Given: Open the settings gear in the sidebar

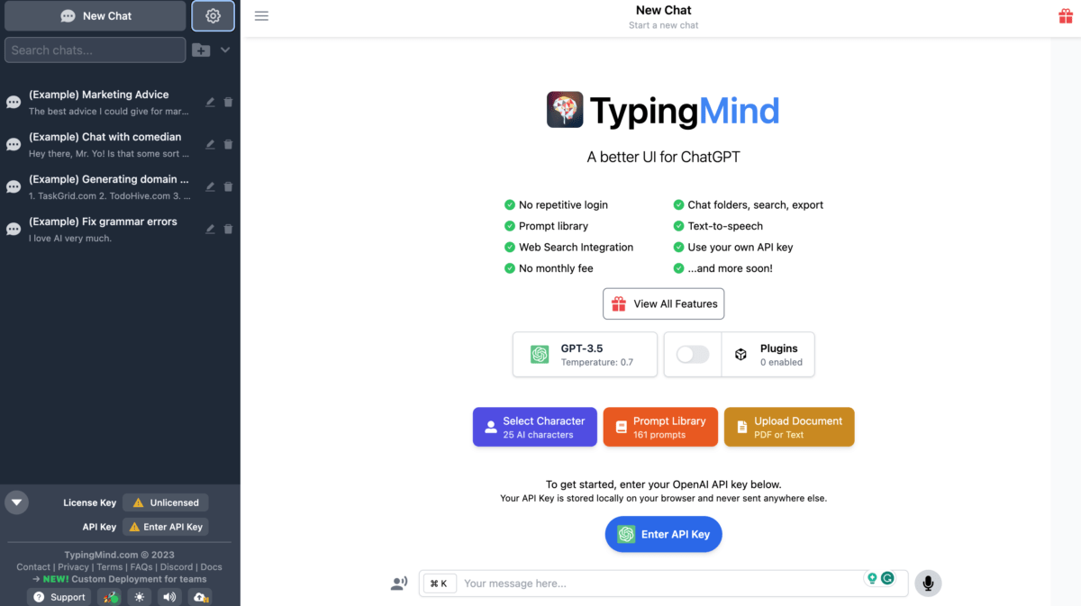Looking at the screenshot, I should click(x=213, y=15).
